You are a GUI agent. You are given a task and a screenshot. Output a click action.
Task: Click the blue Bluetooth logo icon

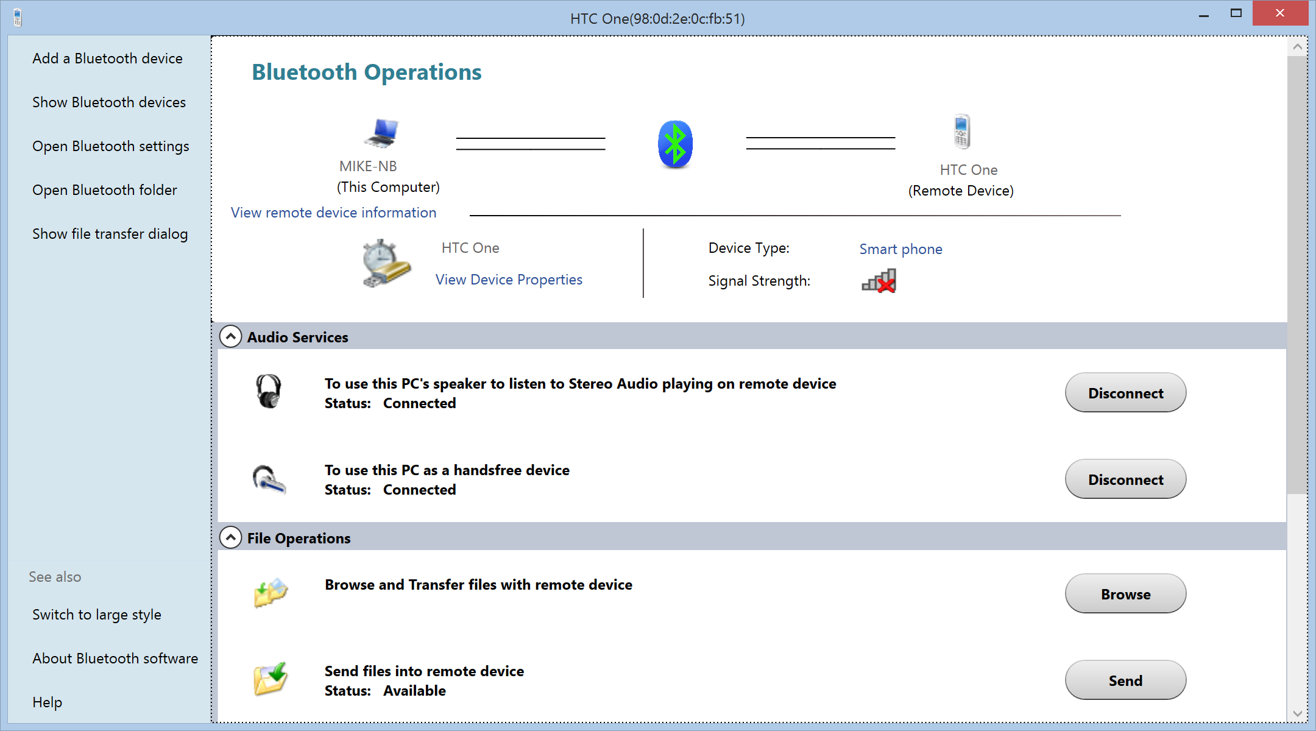675,144
